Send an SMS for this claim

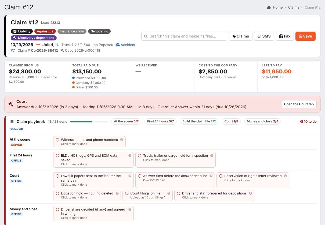pyautogui.click(x=264, y=36)
